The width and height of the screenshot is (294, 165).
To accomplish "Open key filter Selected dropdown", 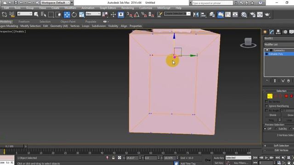I will [238, 158].
